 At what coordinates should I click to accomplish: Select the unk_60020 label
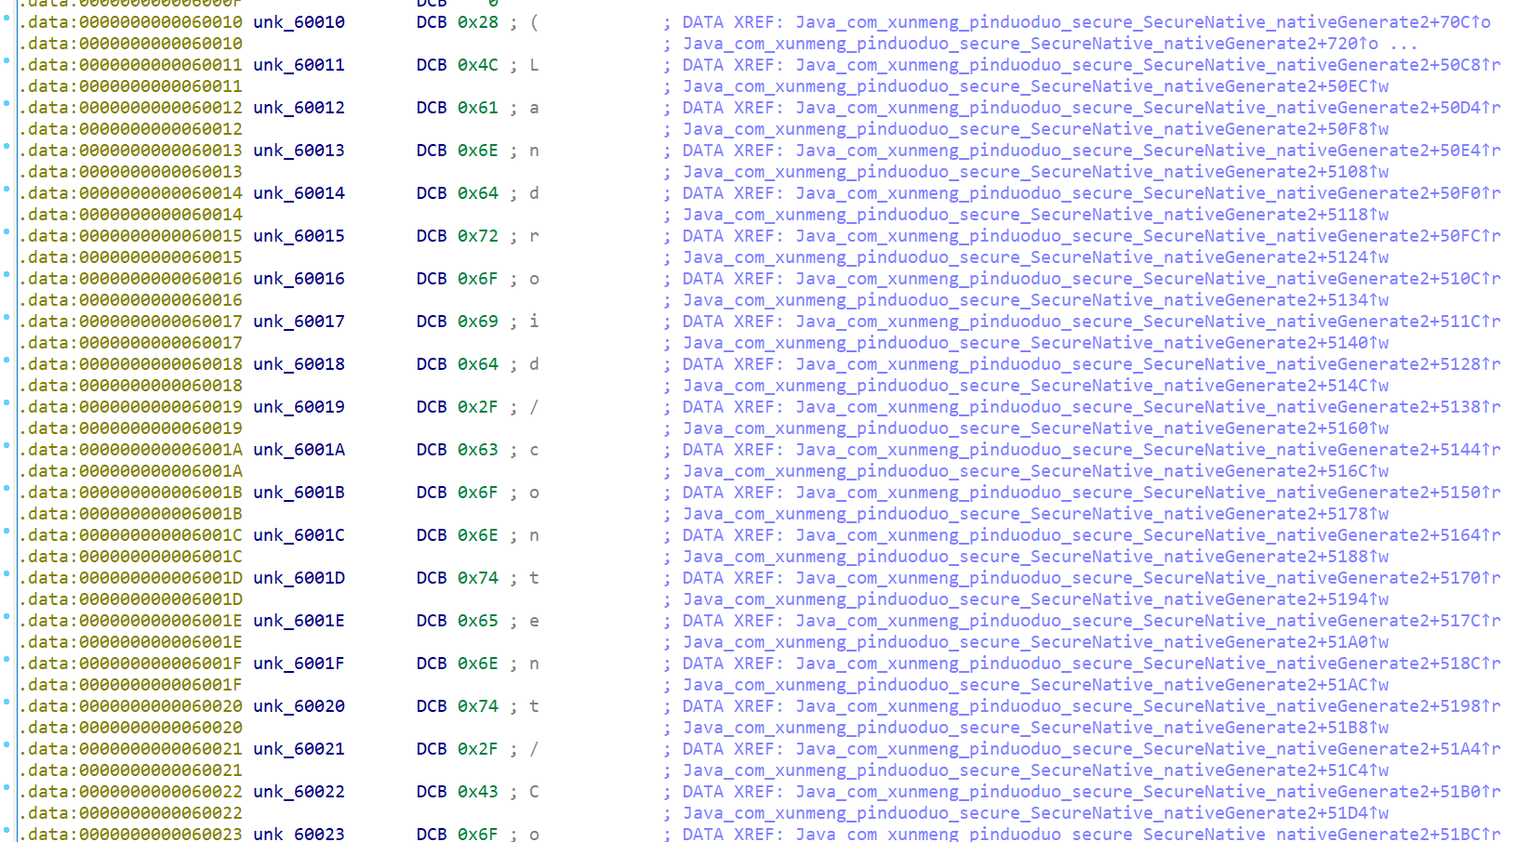click(x=299, y=706)
